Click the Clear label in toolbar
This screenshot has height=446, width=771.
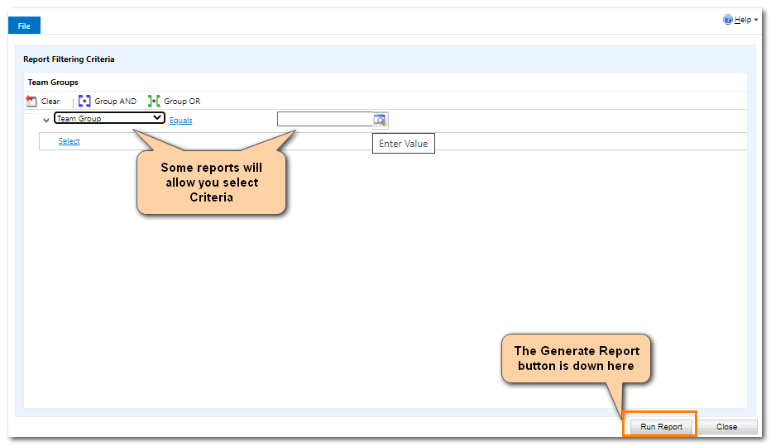tap(50, 102)
